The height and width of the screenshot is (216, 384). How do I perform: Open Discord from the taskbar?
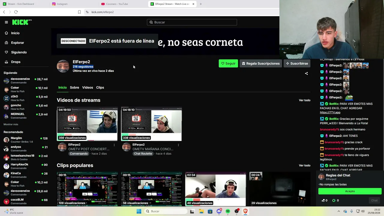tap(219, 211)
